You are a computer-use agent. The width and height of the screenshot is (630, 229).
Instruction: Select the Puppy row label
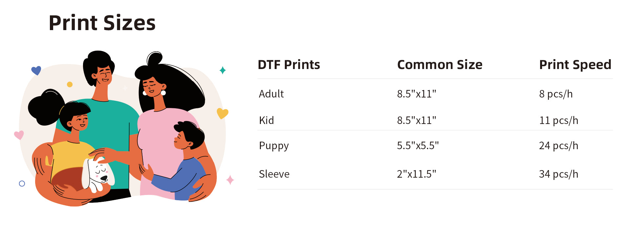pos(274,146)
